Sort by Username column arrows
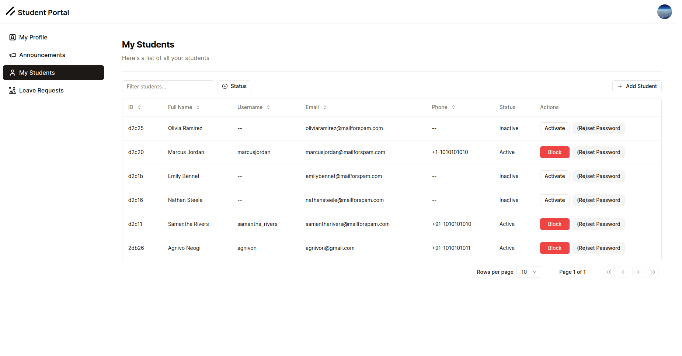682x356 pixels. click(x=268, y=107)
